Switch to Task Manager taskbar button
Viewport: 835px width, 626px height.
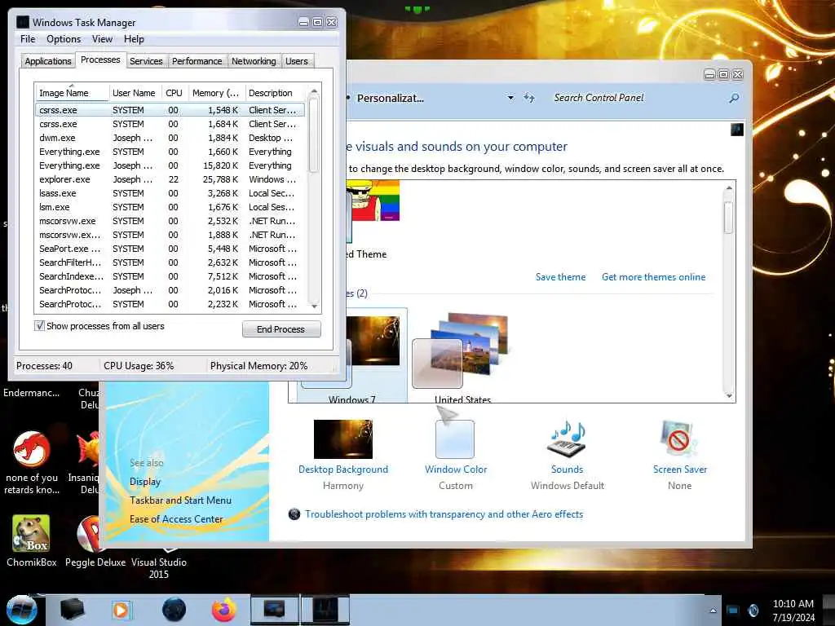[325, 610]
